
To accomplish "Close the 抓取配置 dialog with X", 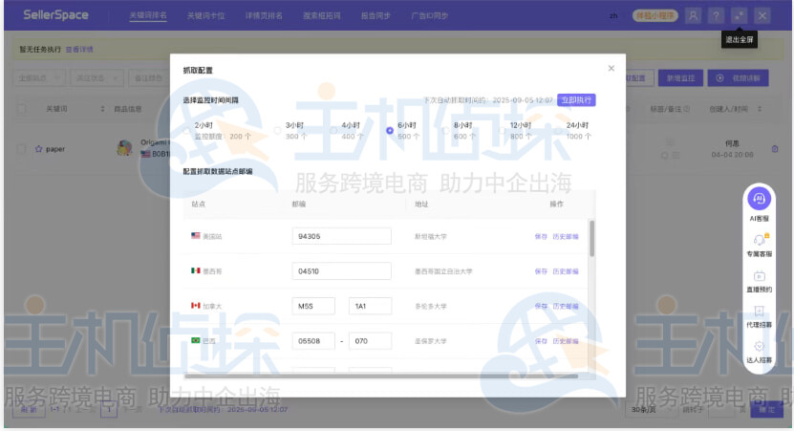I will pyautogui.click(x=612, y=68).
